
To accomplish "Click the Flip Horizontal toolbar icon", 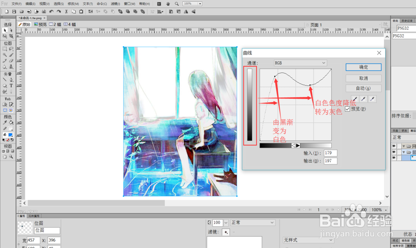I will pyautogui.click(x=186, y=11).
